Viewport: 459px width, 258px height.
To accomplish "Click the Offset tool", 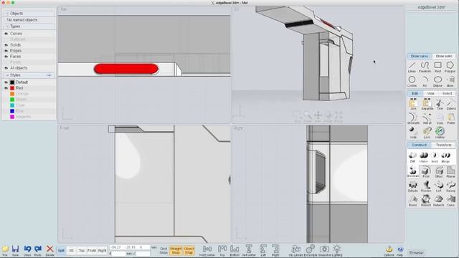I will pos(439,172).
